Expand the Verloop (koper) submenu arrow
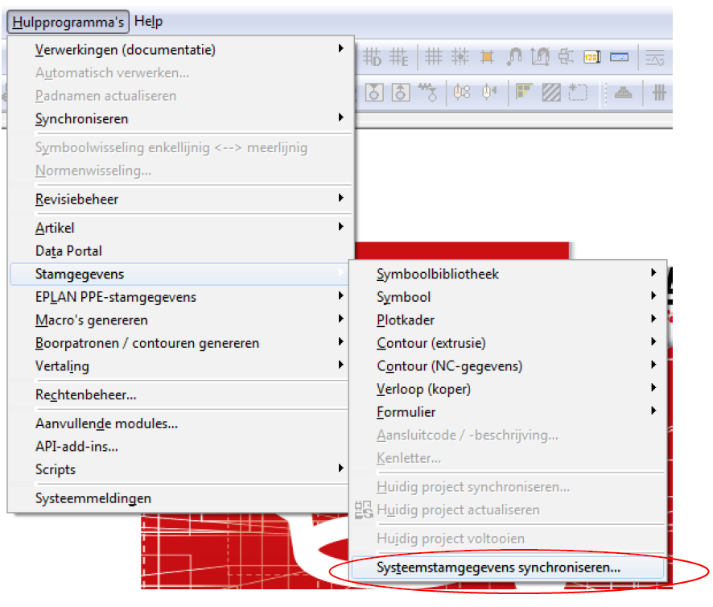Screen dimensions: 713x607 tap(653, 388)
